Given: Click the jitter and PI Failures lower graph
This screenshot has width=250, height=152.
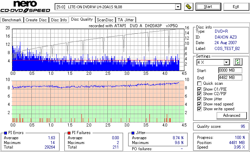Looking at the screenshot, I should pyautogui.click(x=98, y=102).
